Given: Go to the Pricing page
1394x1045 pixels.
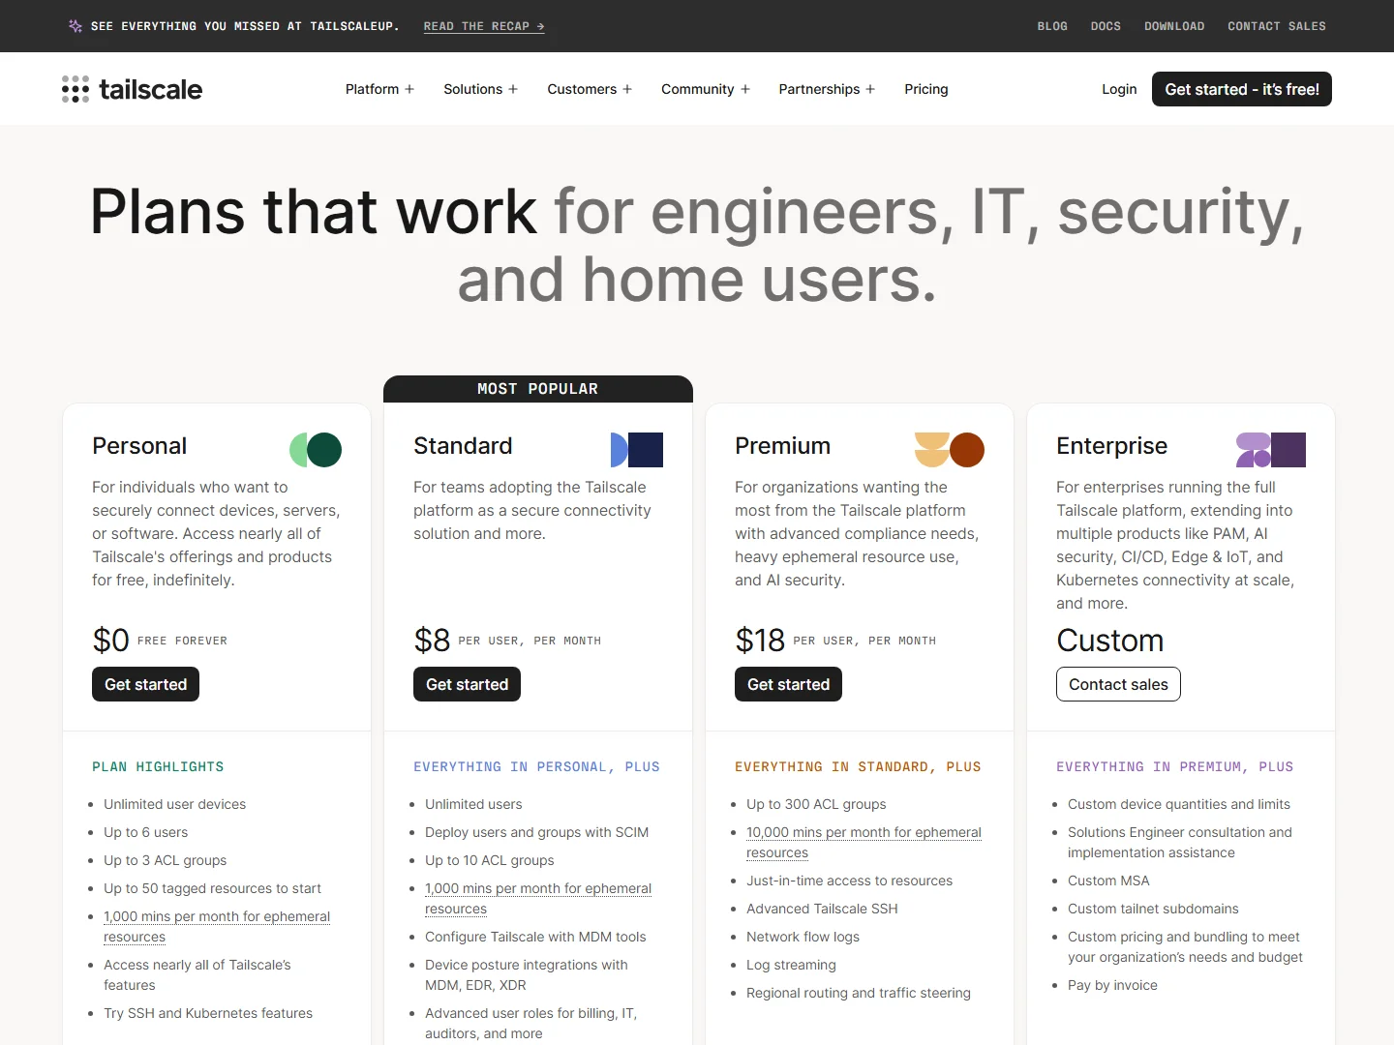Looking at the screenshot, I should 926,89.
